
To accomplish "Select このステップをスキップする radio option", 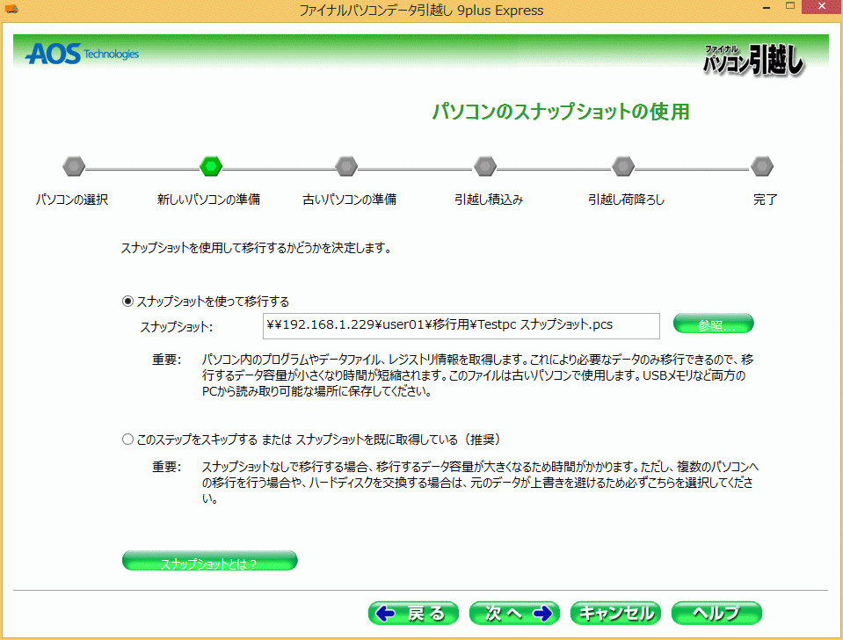I will pyautogui.click(x=128, y=439).
